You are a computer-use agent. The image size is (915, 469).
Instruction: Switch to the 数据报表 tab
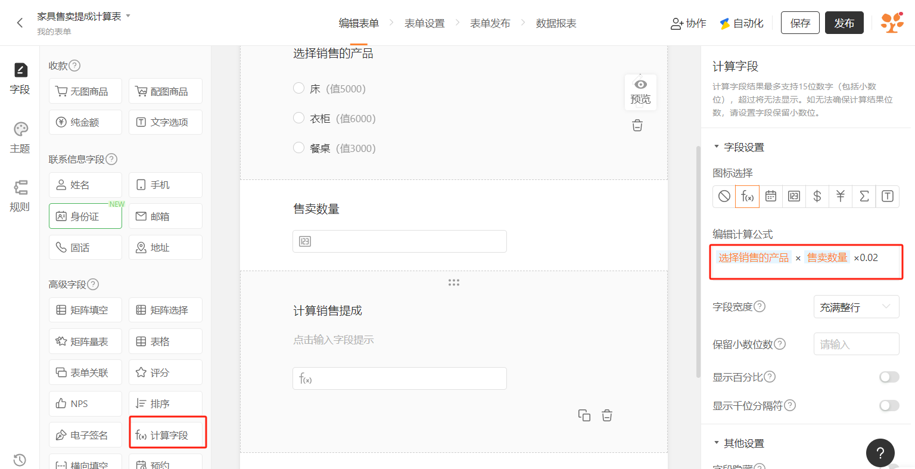(x=556, y=23)
